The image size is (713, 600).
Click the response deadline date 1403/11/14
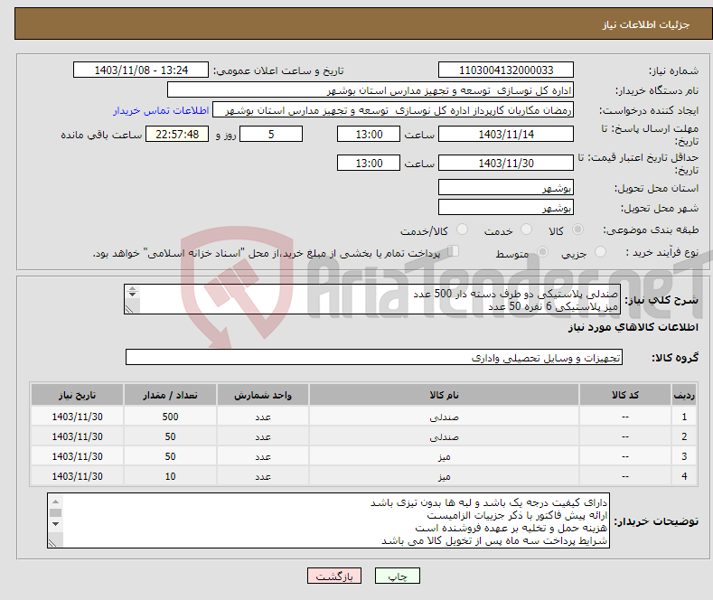(x=506, y=134)
